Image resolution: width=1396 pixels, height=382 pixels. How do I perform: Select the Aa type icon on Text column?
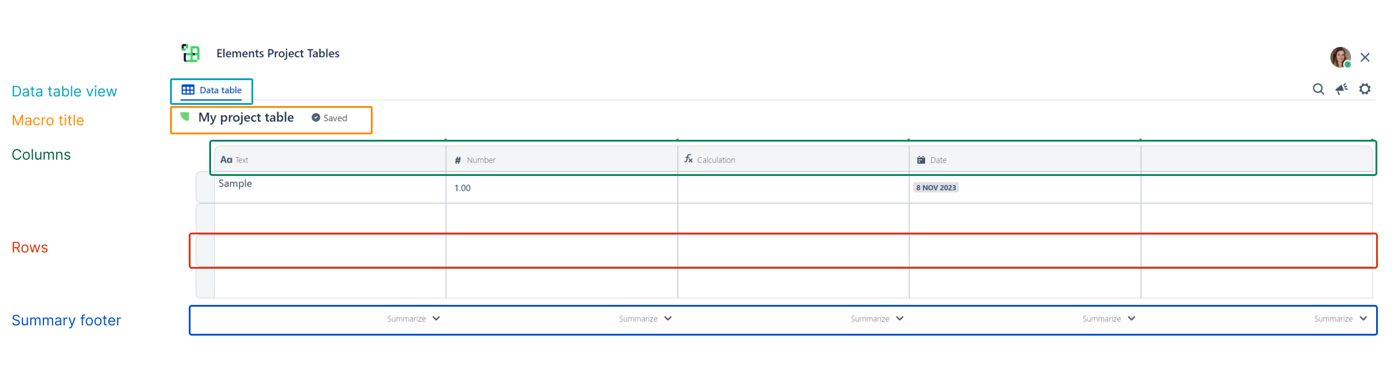(x=227, y=159)
